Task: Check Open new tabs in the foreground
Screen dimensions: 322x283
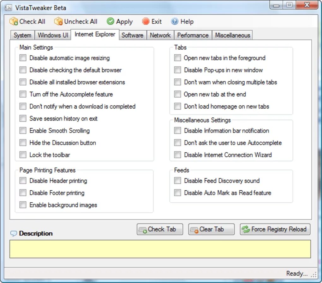Action: [177, 58]
